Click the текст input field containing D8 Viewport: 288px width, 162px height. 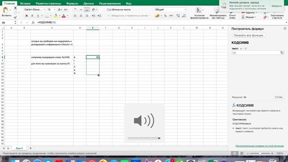256,53
